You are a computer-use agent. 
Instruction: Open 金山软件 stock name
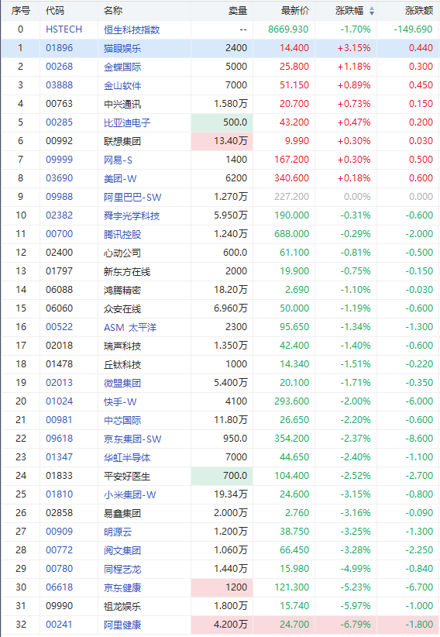click(122, 86)
